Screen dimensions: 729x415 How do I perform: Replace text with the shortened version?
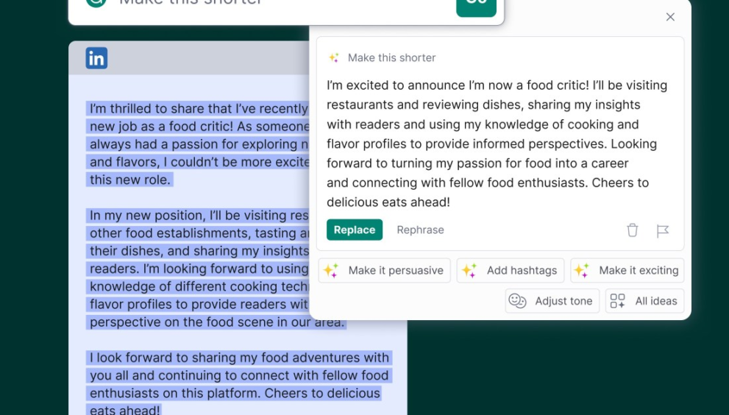click(x=355, y=230)
